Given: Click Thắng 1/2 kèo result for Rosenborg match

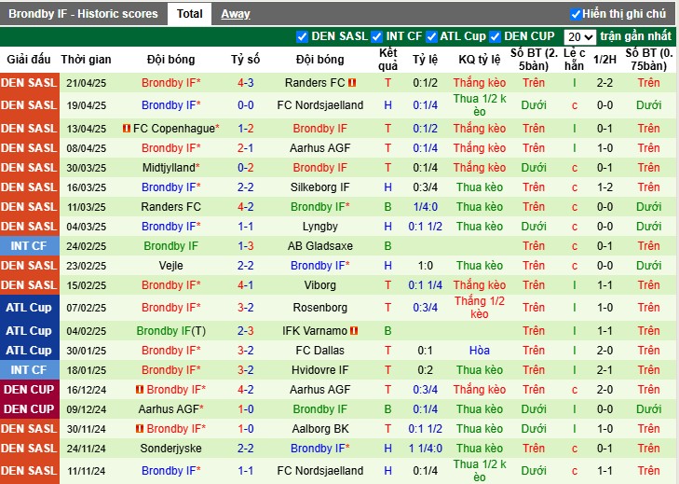Looking at the screenshot, I should pyautogui.click(x=480, y=308).
